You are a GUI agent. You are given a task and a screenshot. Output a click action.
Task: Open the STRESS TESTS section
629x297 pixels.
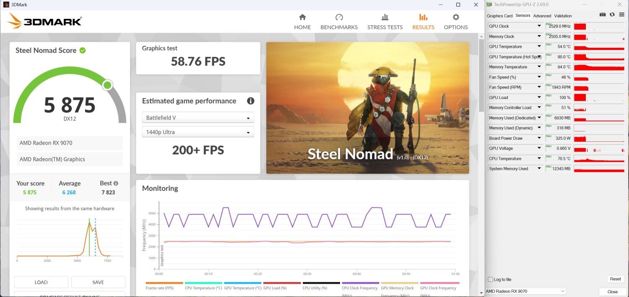coord(385,22)
